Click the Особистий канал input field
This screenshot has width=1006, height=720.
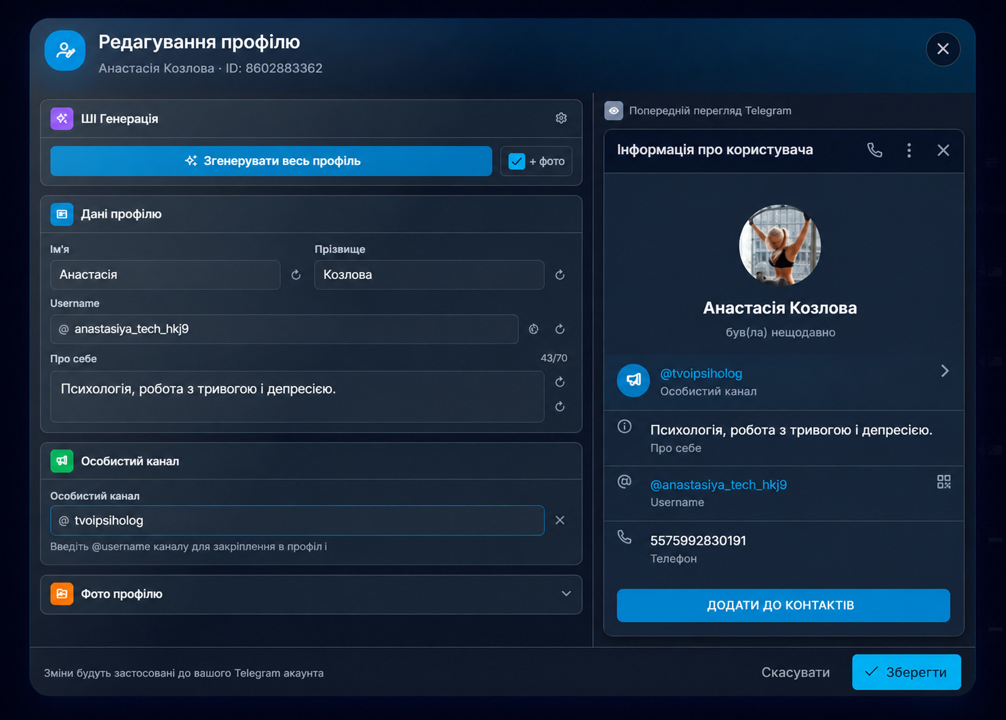(x=297, y=520)
